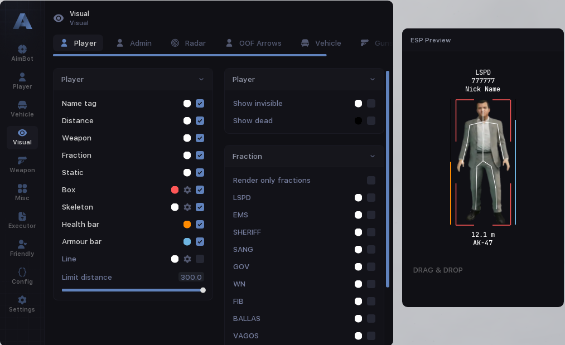
Task: Enable the LSPD fraction checkbox
Action: (371, 198)
